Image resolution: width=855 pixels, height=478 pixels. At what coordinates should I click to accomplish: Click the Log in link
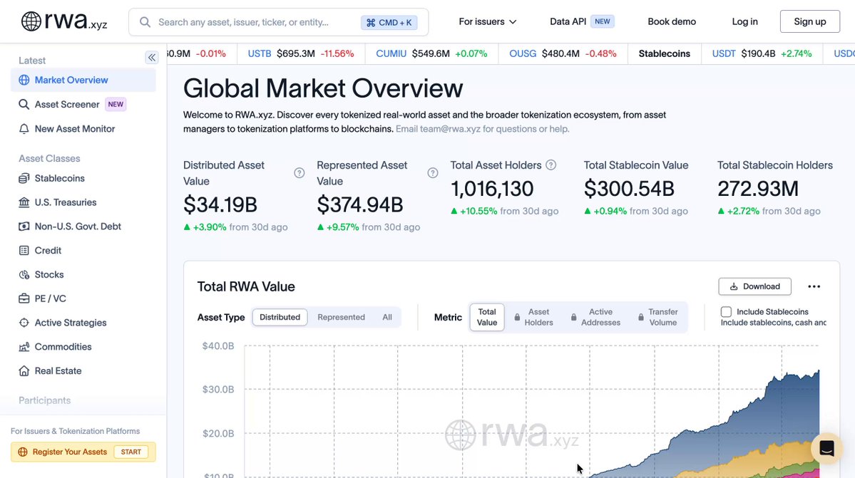(x=745, y=22)
